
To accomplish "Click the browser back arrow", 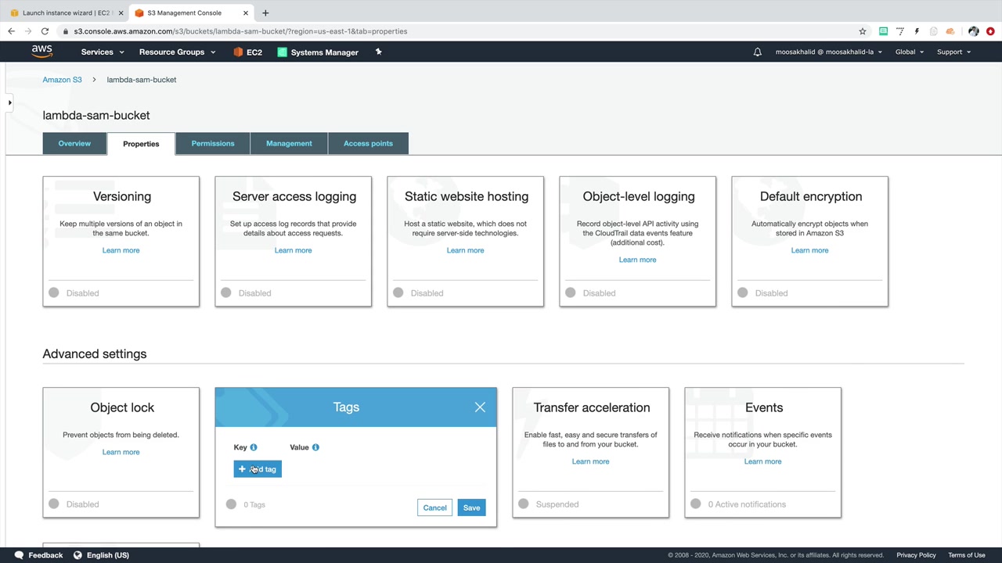I will click(11, 31).
